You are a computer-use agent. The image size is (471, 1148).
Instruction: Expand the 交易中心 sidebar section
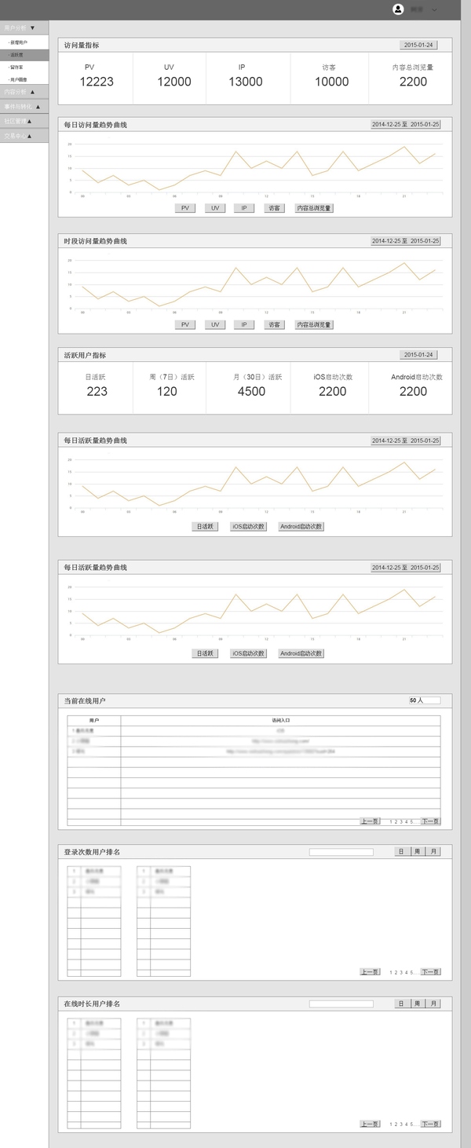(24, 136)
